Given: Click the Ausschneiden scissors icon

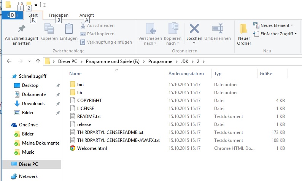Looking at the screenshot, I should point(83,25).
